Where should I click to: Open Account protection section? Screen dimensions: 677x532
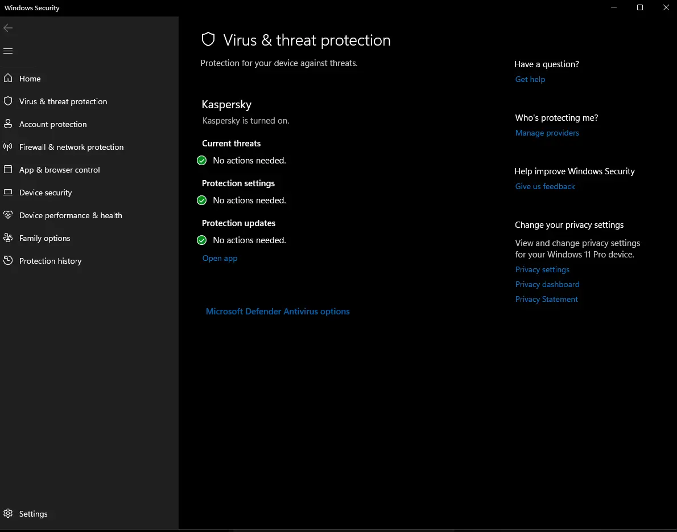point(53,125)
